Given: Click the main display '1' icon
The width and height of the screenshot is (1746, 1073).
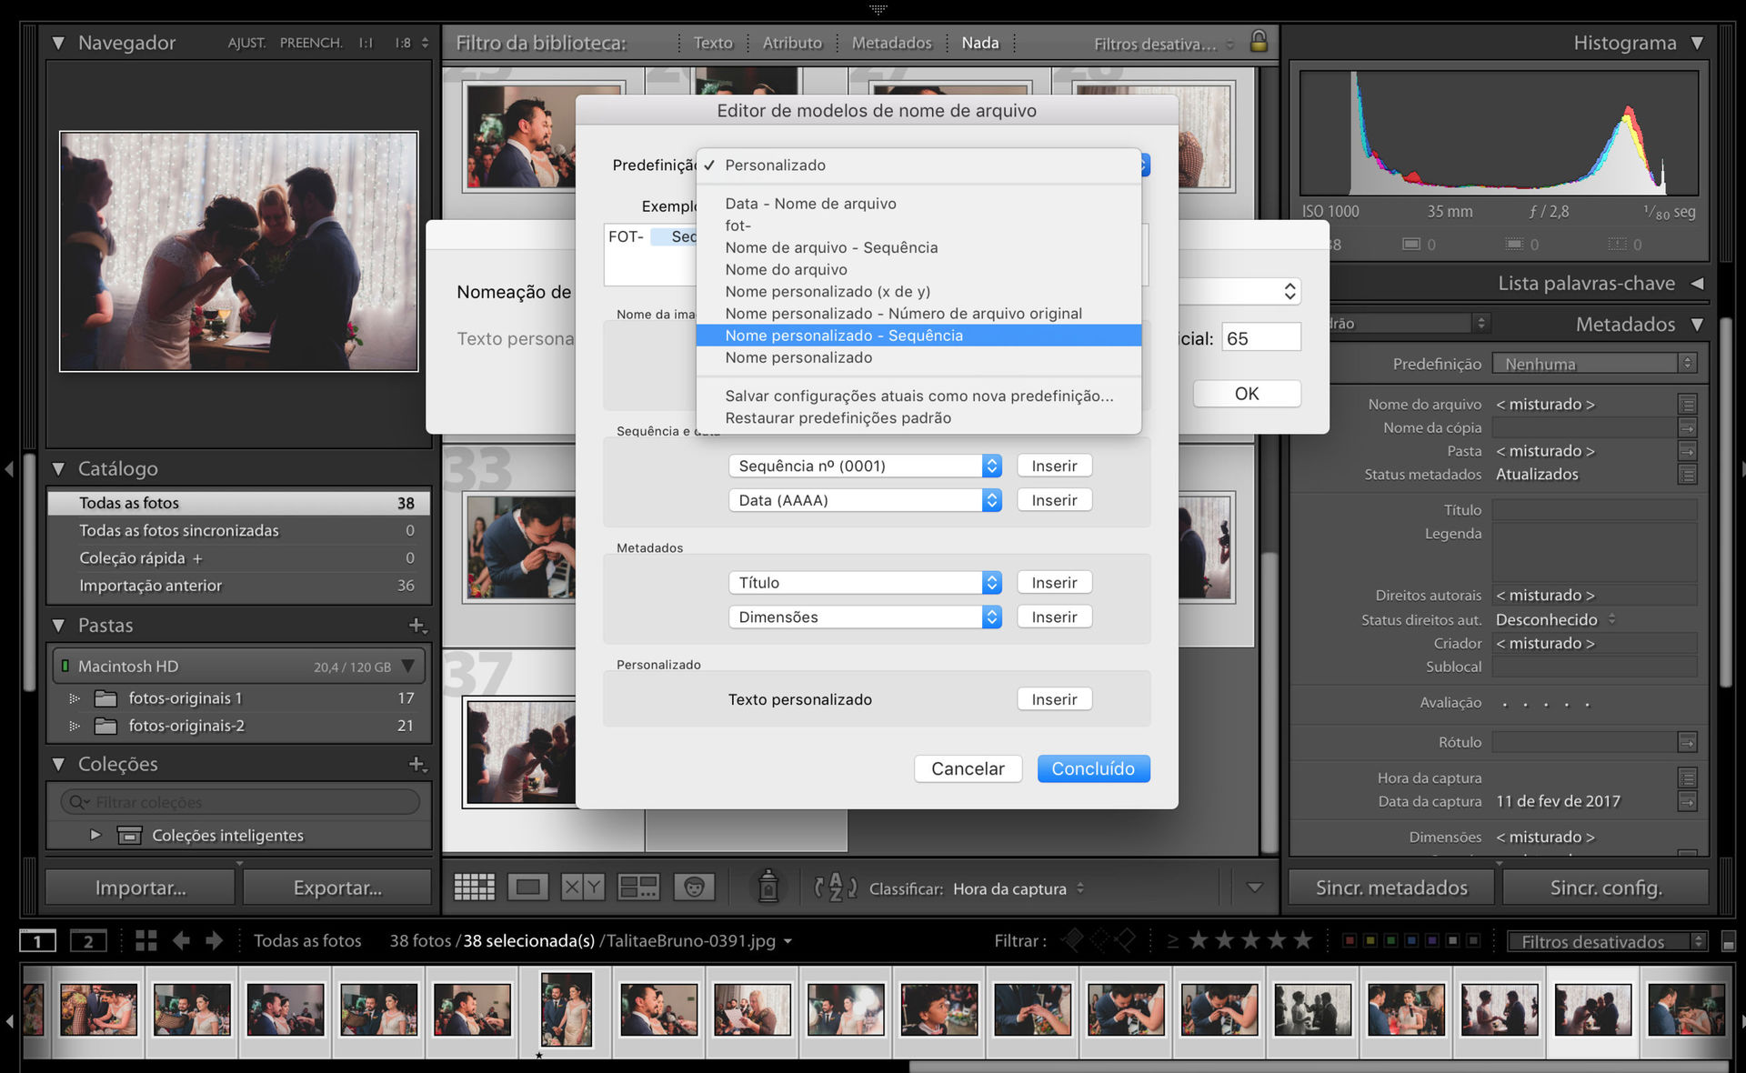Looking at the screenshot, I should pos(37,941).
